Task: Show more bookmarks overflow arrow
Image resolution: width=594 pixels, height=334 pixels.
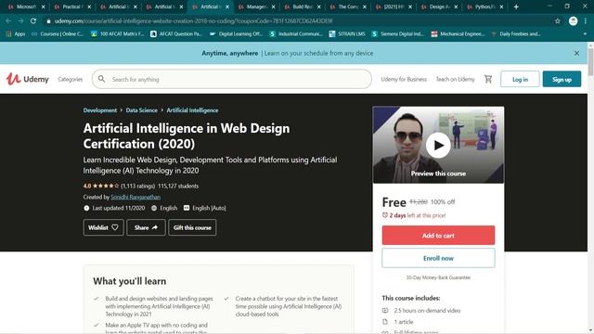Action: (x=585, y=34)
